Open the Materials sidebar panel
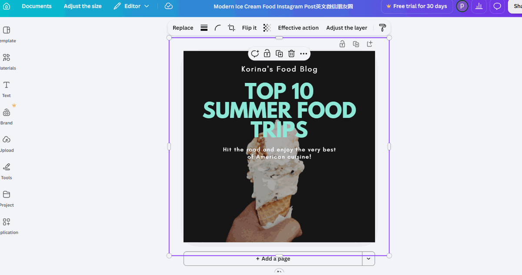 click(x=7, y=62)
